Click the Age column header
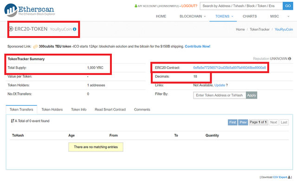The image size is (297, 181). 71,136
